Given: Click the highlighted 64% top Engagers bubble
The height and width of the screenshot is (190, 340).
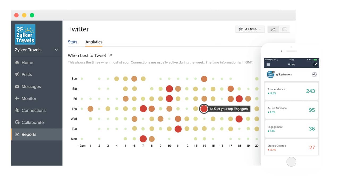Looking at the screenshot, I should pos(204,109).
